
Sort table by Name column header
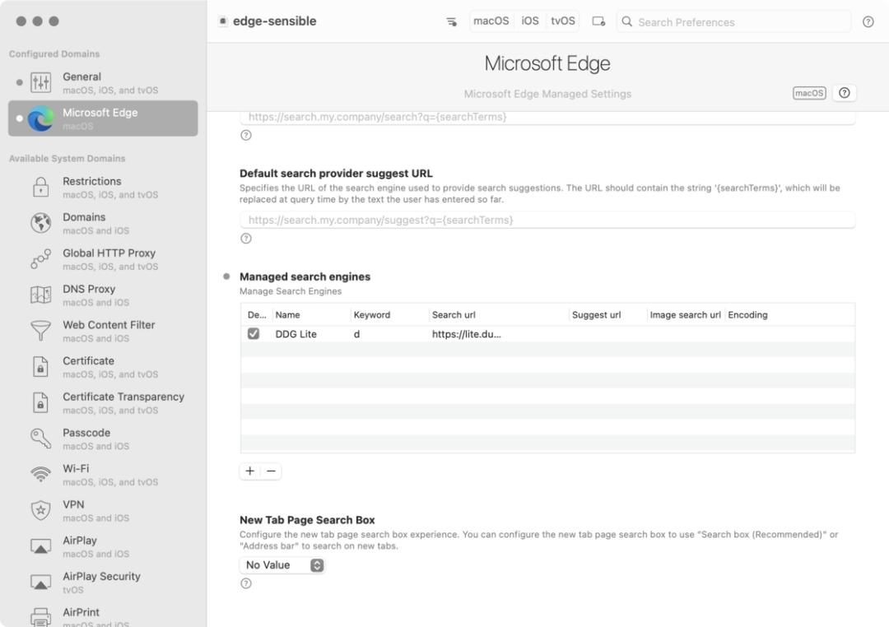pyautogui.click(x=311, y=314)
